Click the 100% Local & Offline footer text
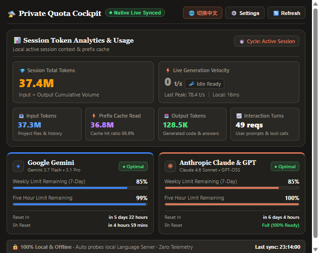The width and height of the screenshot is (319, 253). tap(46, 247)
